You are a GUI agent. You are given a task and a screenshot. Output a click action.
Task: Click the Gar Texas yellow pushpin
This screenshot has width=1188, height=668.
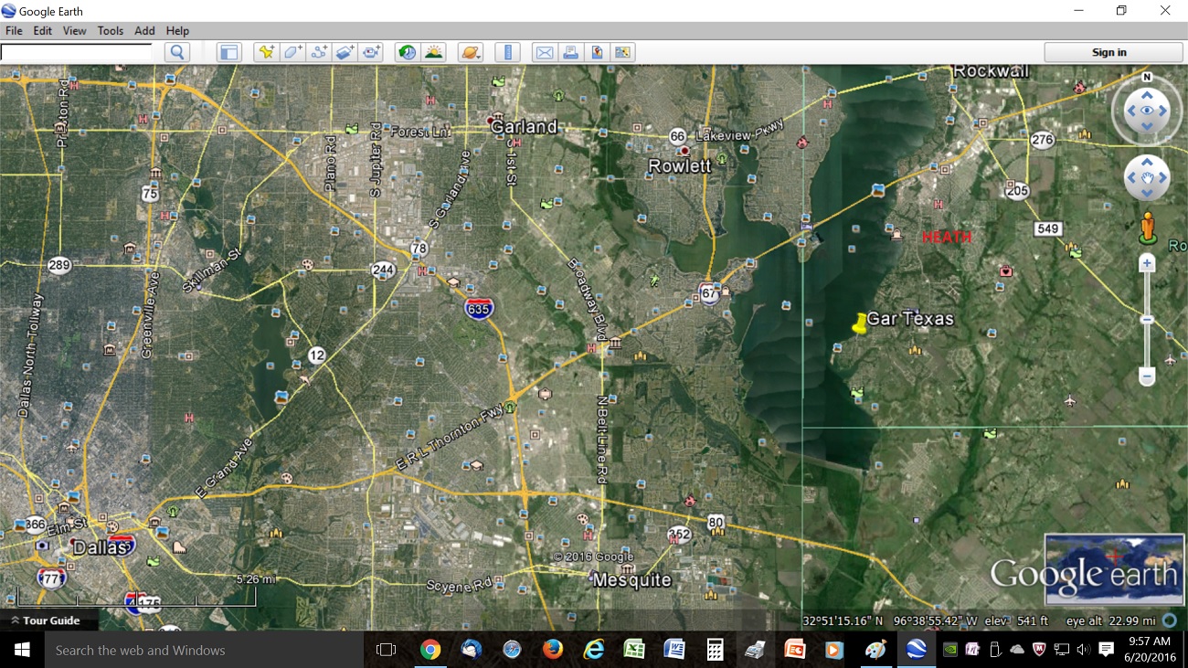coord(859,323)
